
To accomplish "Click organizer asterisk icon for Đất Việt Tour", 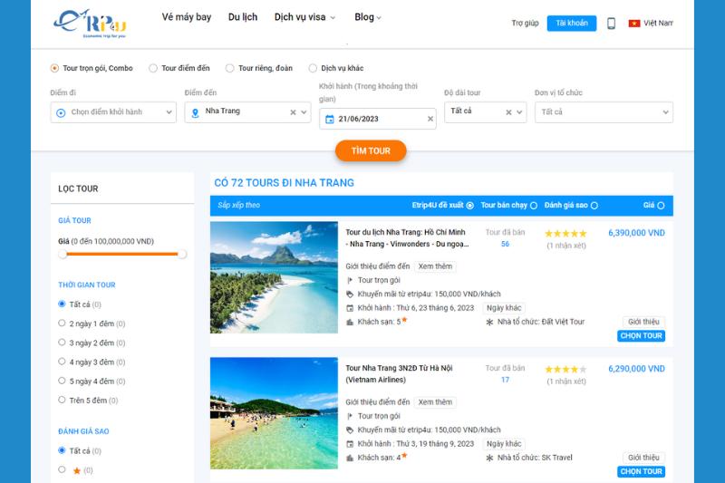I will (x=489, y=322).
